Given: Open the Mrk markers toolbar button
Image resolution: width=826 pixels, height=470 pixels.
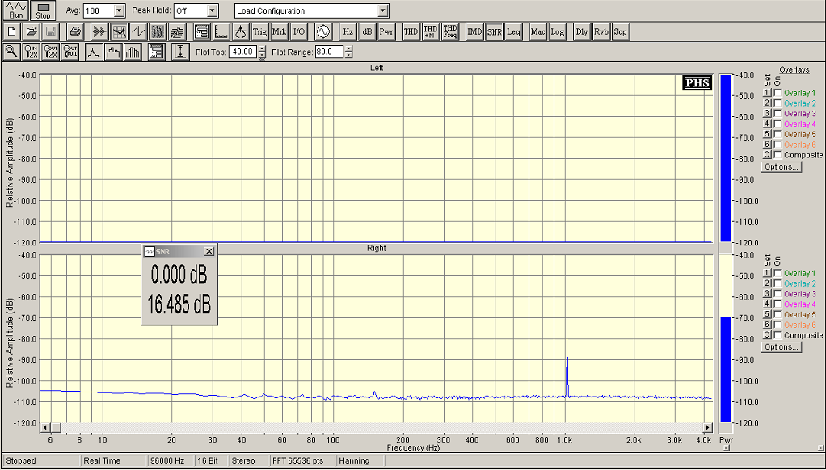Looking at the screenshot, I should [x=280, y=31].
